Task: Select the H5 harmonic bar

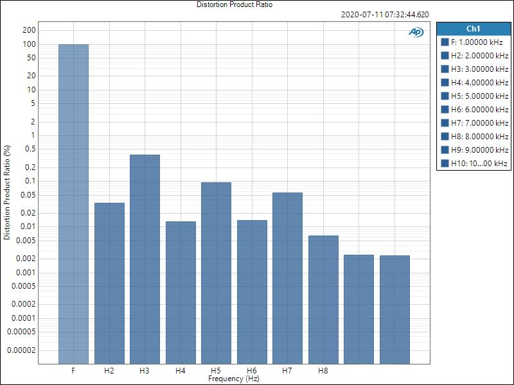Action: pyautogui.click(x=216, y=273)
